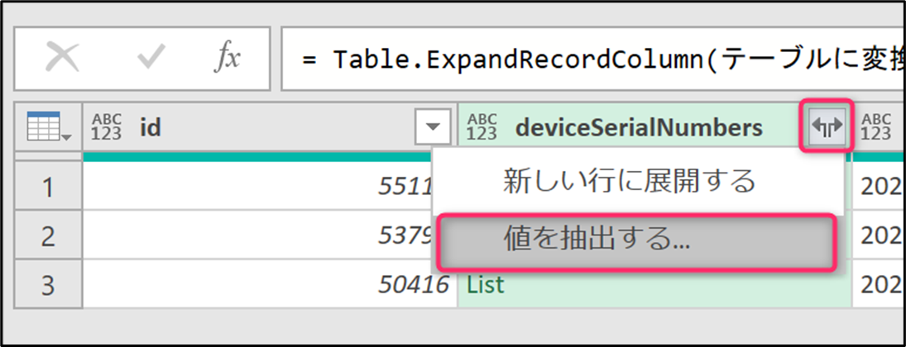Image resolution: width=906 pixels, height=347 pixels.
Task: Open the id column filter dropdown
Action: point(433,127)
